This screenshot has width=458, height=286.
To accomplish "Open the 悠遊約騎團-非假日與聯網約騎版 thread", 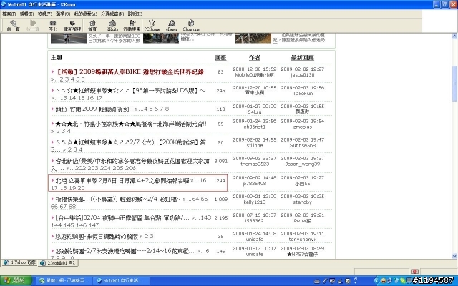I will (97, 237).
